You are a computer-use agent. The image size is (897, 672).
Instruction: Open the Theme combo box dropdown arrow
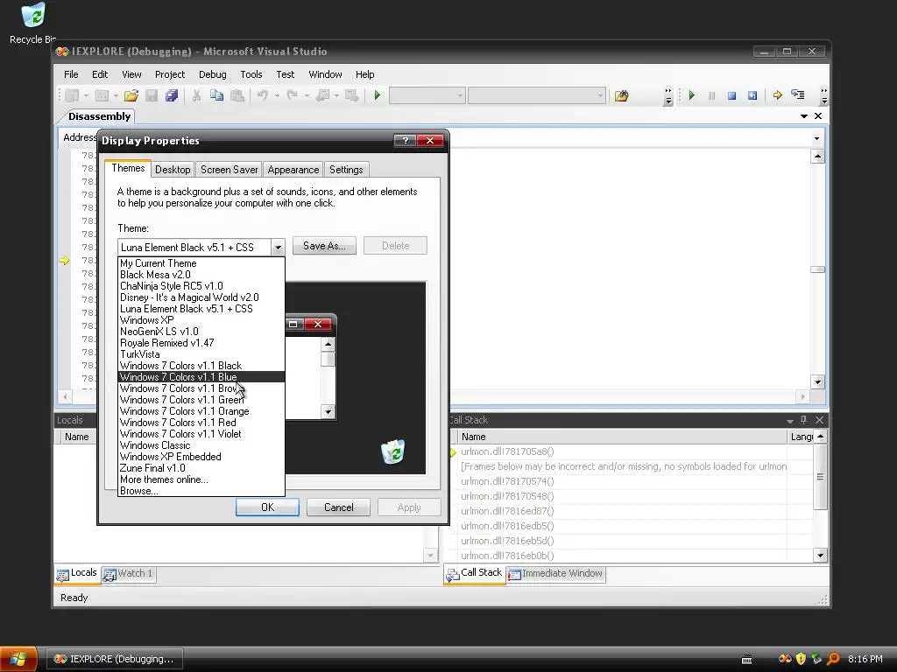[278, 248]
